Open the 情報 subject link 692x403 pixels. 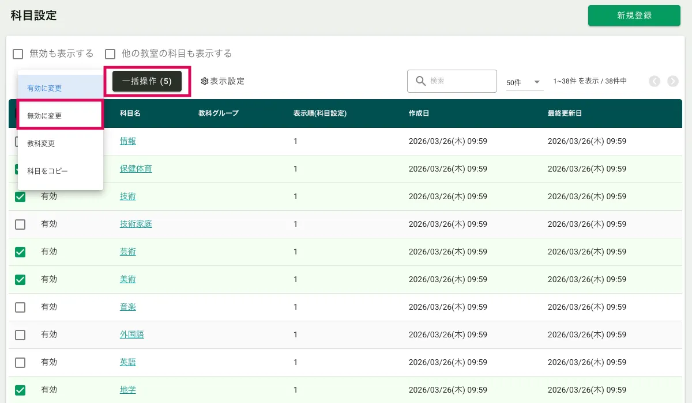[128, 141]
